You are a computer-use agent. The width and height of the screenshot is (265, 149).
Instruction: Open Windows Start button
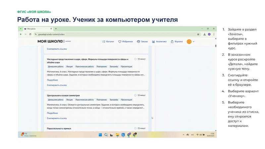click(100, 135)
